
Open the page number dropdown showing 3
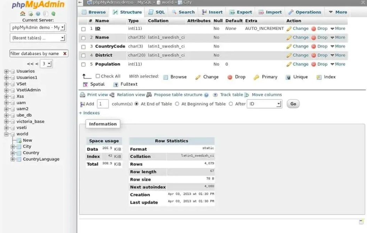tap(46, 64)
